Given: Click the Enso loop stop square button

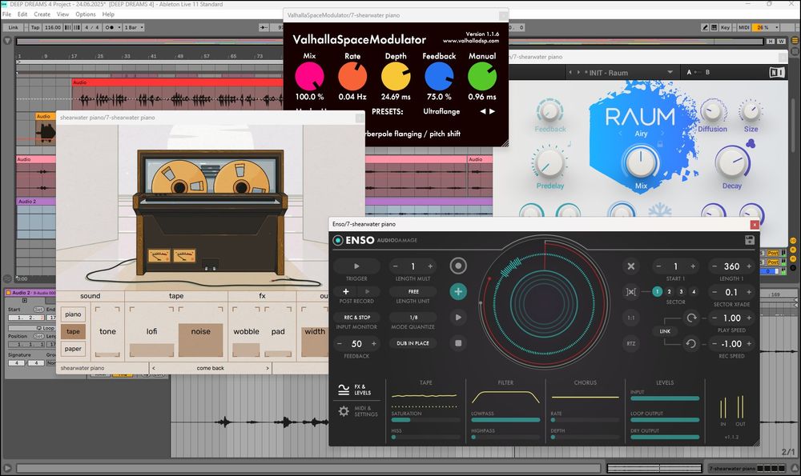Looking at the screenshot, I should 458,343.
